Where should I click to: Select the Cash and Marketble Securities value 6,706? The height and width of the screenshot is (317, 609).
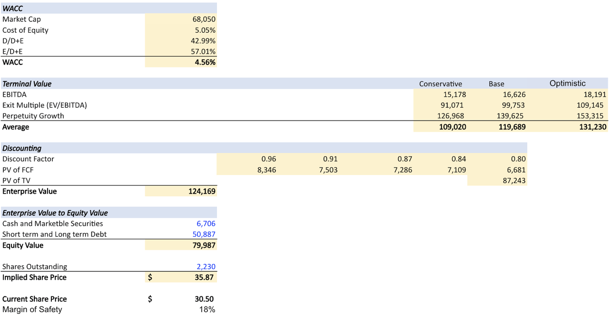point(206,224)
